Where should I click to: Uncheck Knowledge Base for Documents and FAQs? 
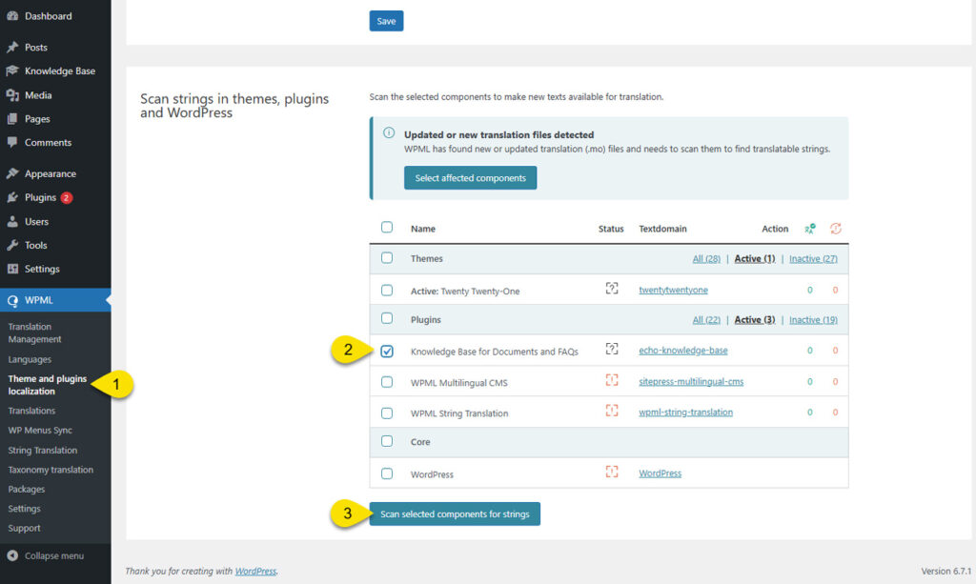point(387,352)
